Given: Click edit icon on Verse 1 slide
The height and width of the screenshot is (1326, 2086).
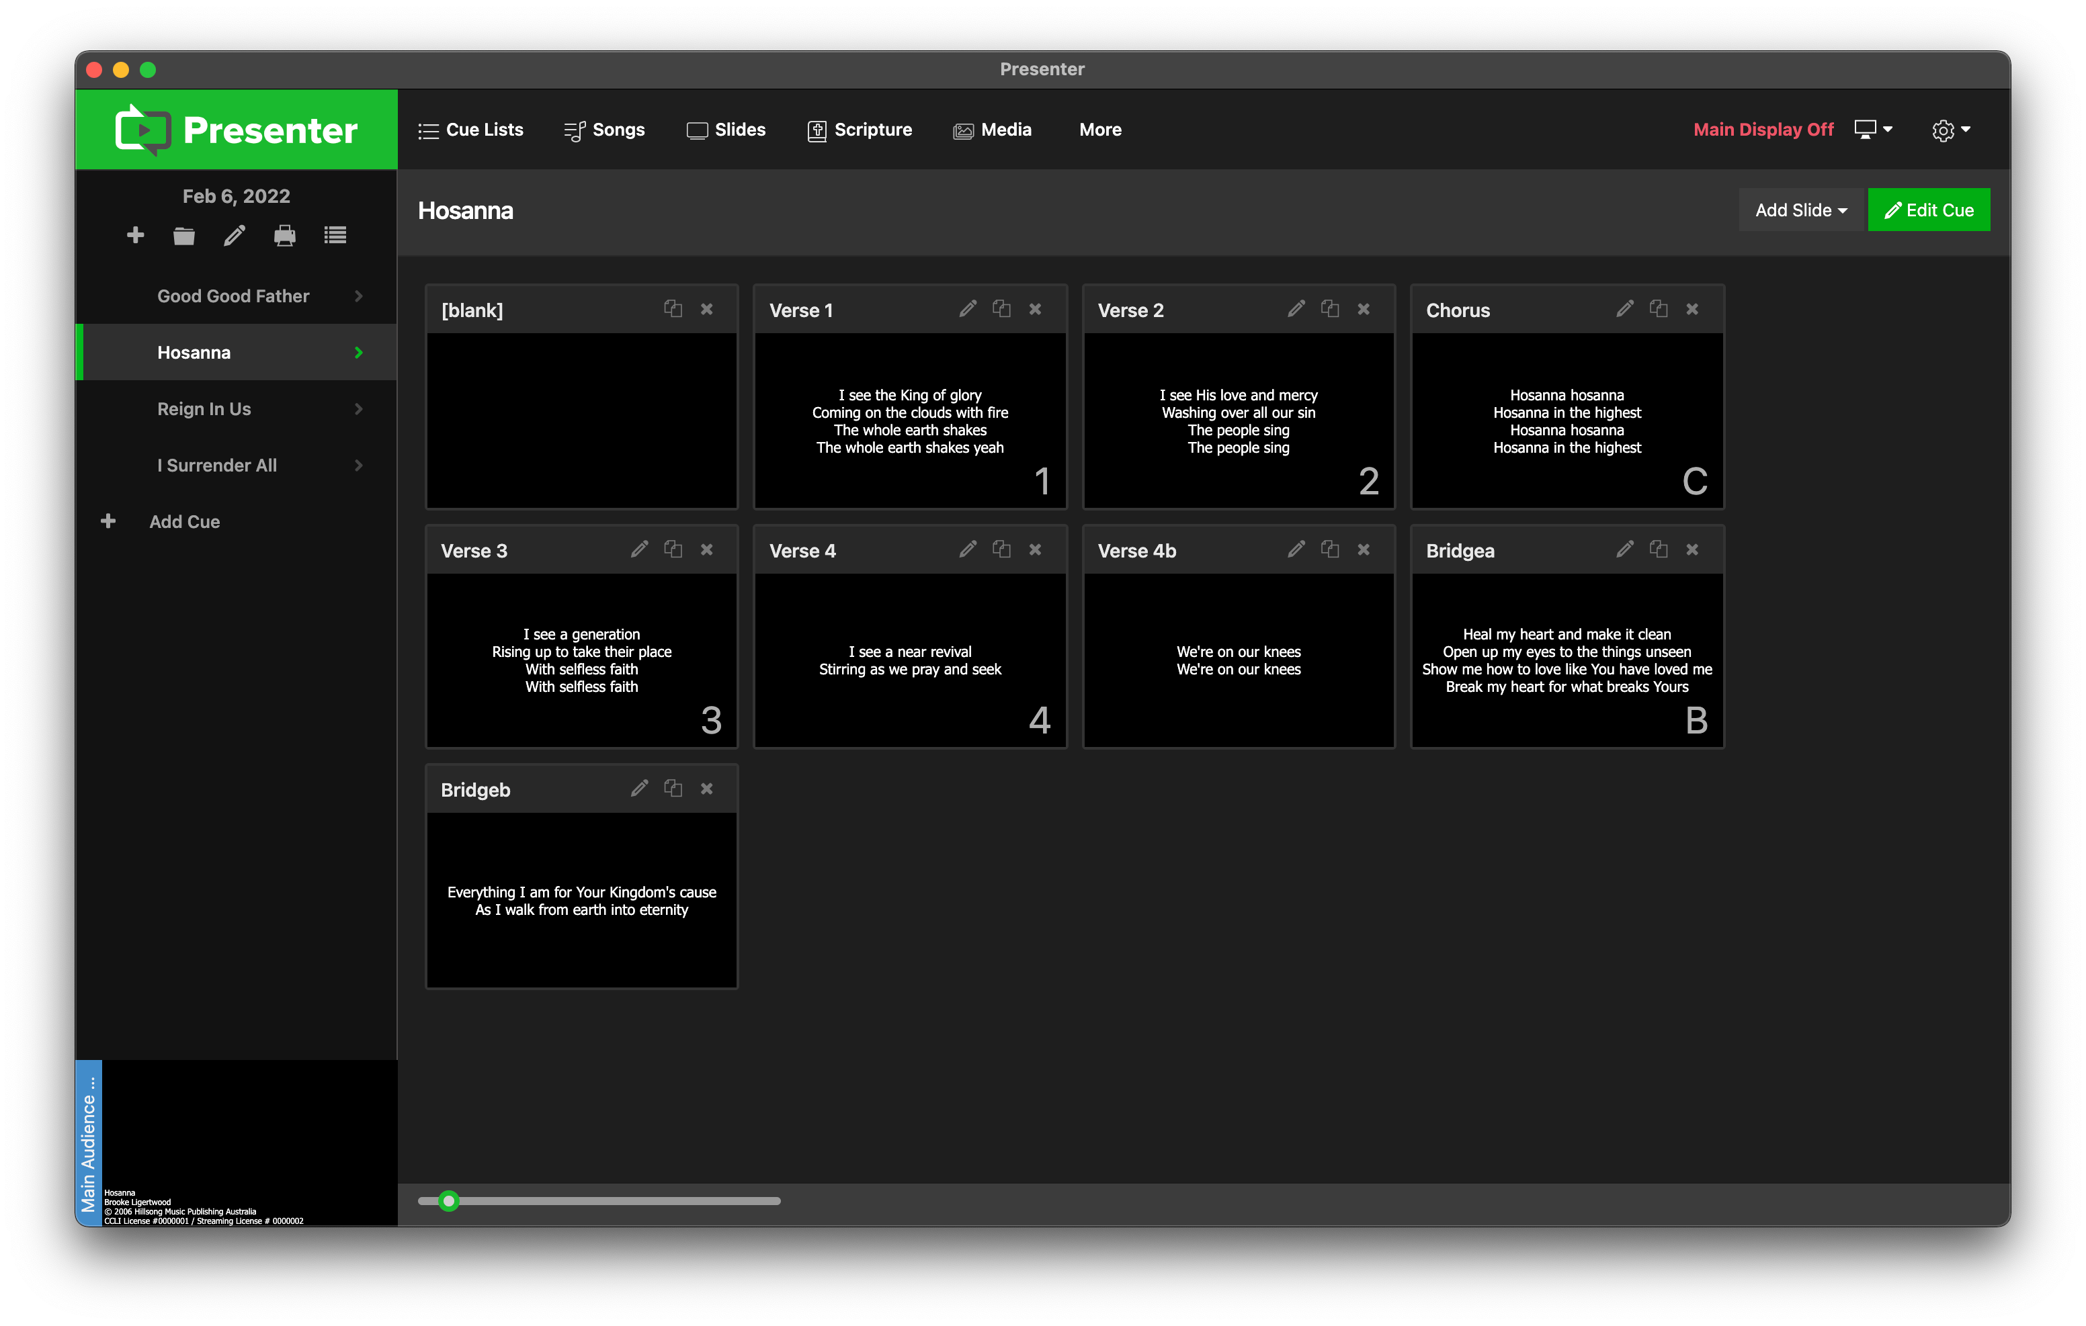Looking at the screenshot, I should point(967,310).
